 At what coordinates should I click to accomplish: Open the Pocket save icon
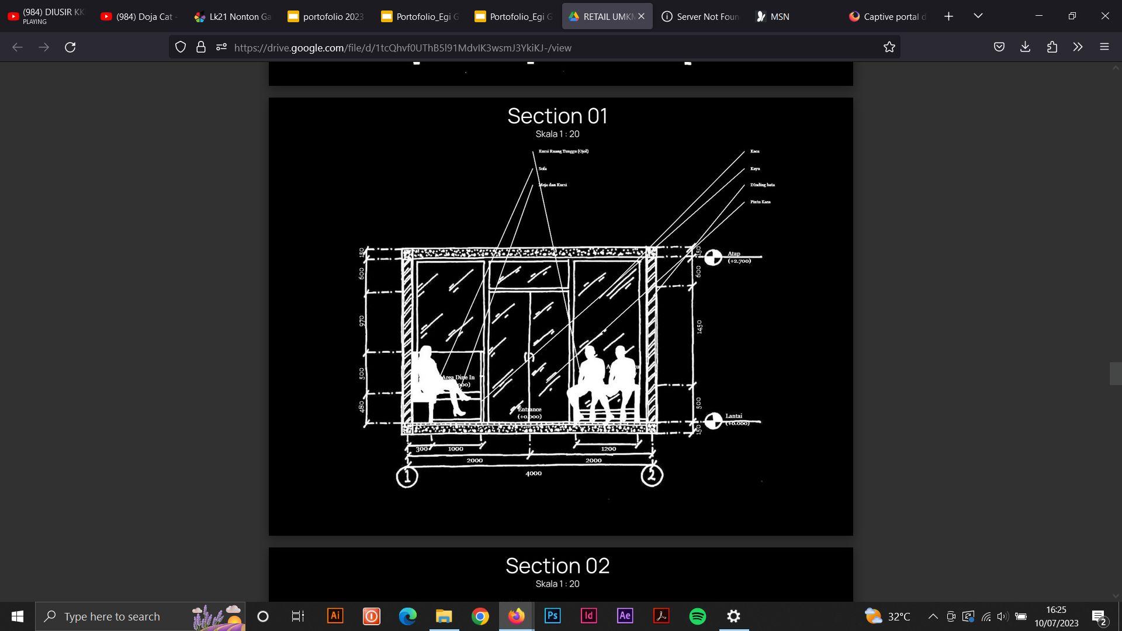tap(999, 47)
